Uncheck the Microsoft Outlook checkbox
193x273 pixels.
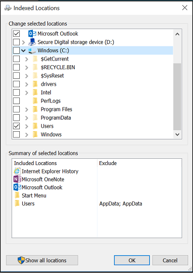click(16, 33)
